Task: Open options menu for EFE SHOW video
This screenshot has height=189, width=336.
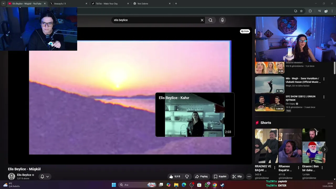Action: pos(324,97)
